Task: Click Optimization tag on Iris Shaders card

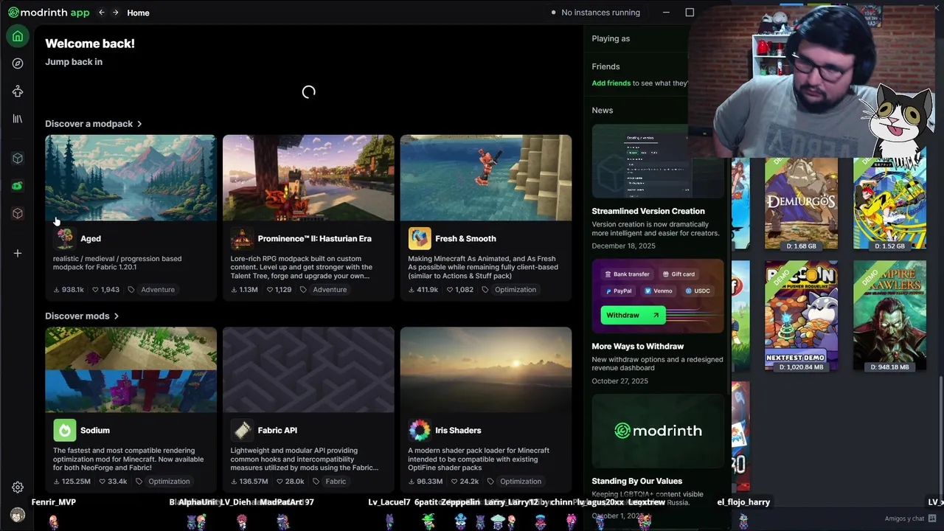Action: (x=521, y=482)
